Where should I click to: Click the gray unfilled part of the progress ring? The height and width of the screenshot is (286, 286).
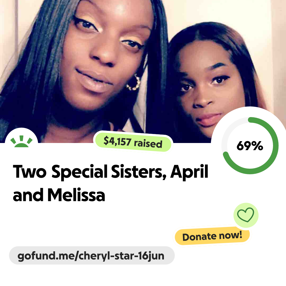[230, 128]
